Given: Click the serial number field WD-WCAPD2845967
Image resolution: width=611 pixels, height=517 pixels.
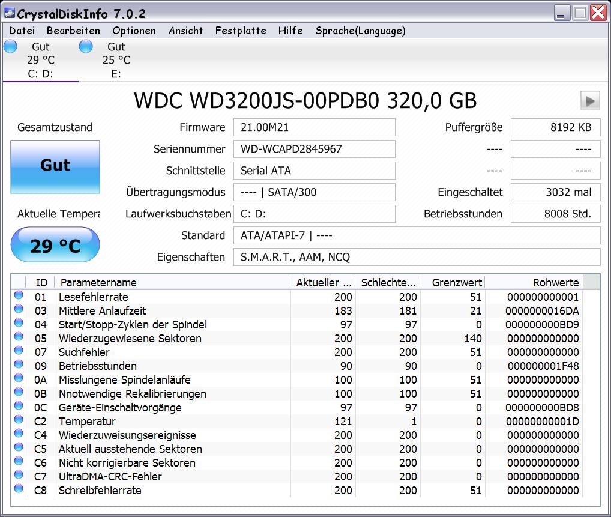Looking at the screenshot, I should pyautogui.click(x=314, y=149).
